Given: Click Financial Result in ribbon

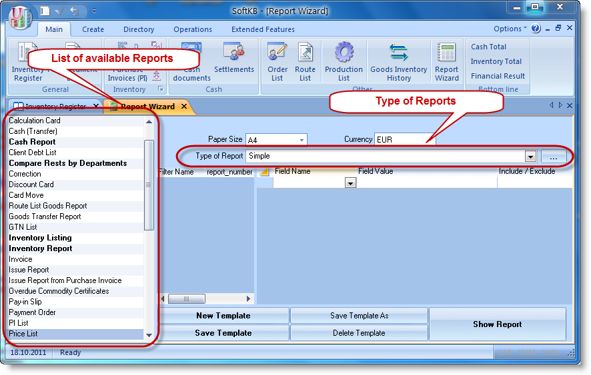Looking at the screenshot, I should point(498,76).
